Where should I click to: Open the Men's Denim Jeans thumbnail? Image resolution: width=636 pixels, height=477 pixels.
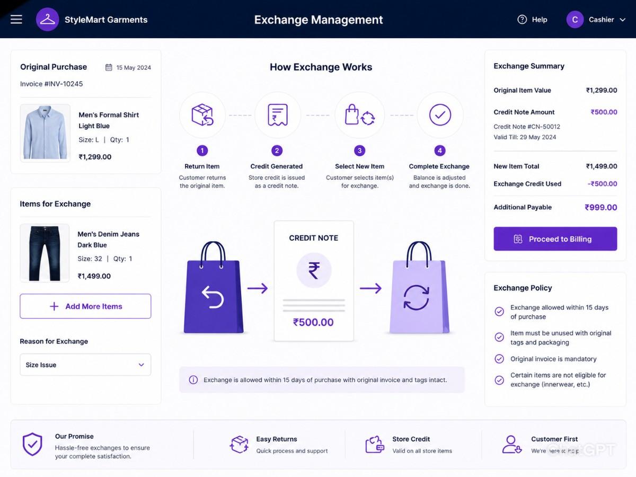coord(45,253)
